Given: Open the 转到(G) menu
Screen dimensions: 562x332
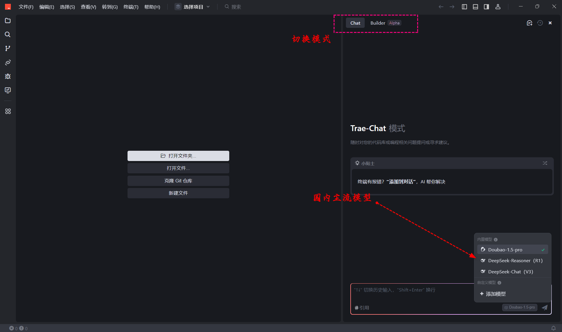Looking at the screenshot, I should point(110,7).
